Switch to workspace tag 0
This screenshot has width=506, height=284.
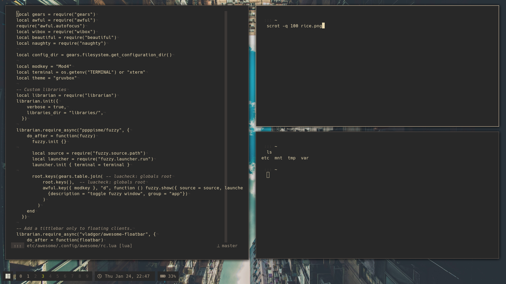tap(21, 276)
